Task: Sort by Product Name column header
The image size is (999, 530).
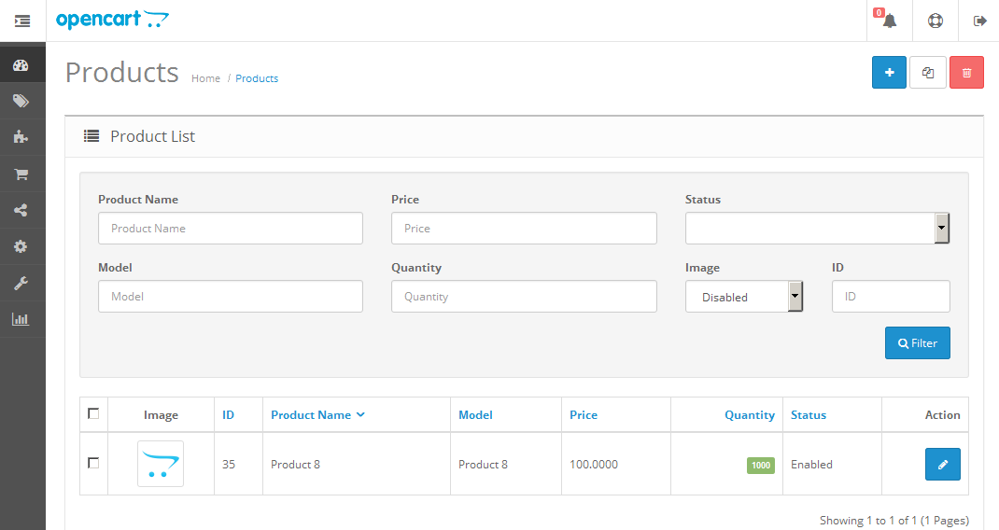Action: (x=311, y=415)
